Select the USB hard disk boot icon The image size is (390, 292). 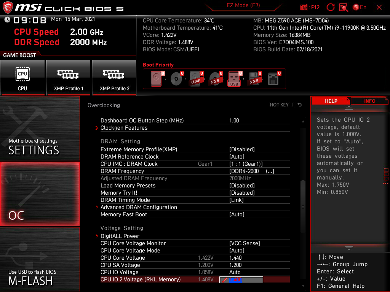(197, 79)
